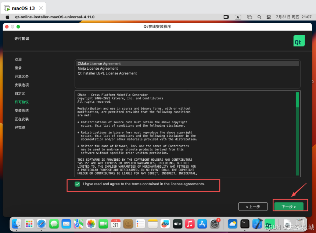Open Spotlight search in menu bar

(259, 17)
